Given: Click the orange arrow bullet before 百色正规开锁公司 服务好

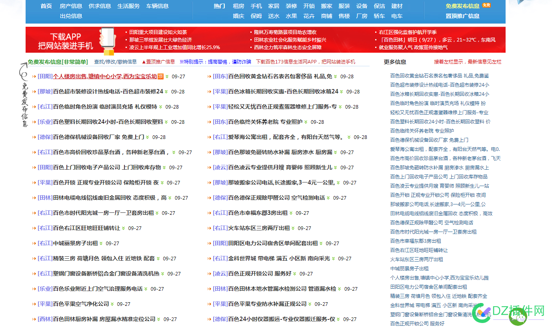Looking at the screenshot, I should tap(209, 274).
